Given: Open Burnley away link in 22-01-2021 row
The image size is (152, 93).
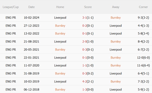Looking at the screenshot, I should pyautogui.click(x=116, y=58).
